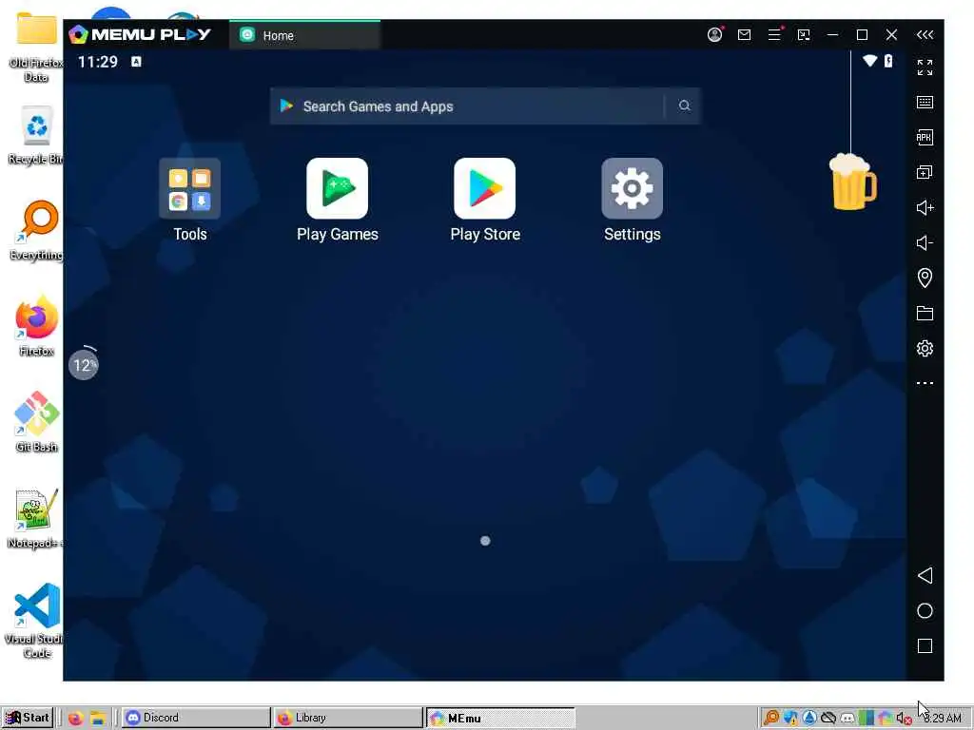Toggle fullscreen mode in the sidebar
The image size is (974, 730).
click(x=925, y=67)
